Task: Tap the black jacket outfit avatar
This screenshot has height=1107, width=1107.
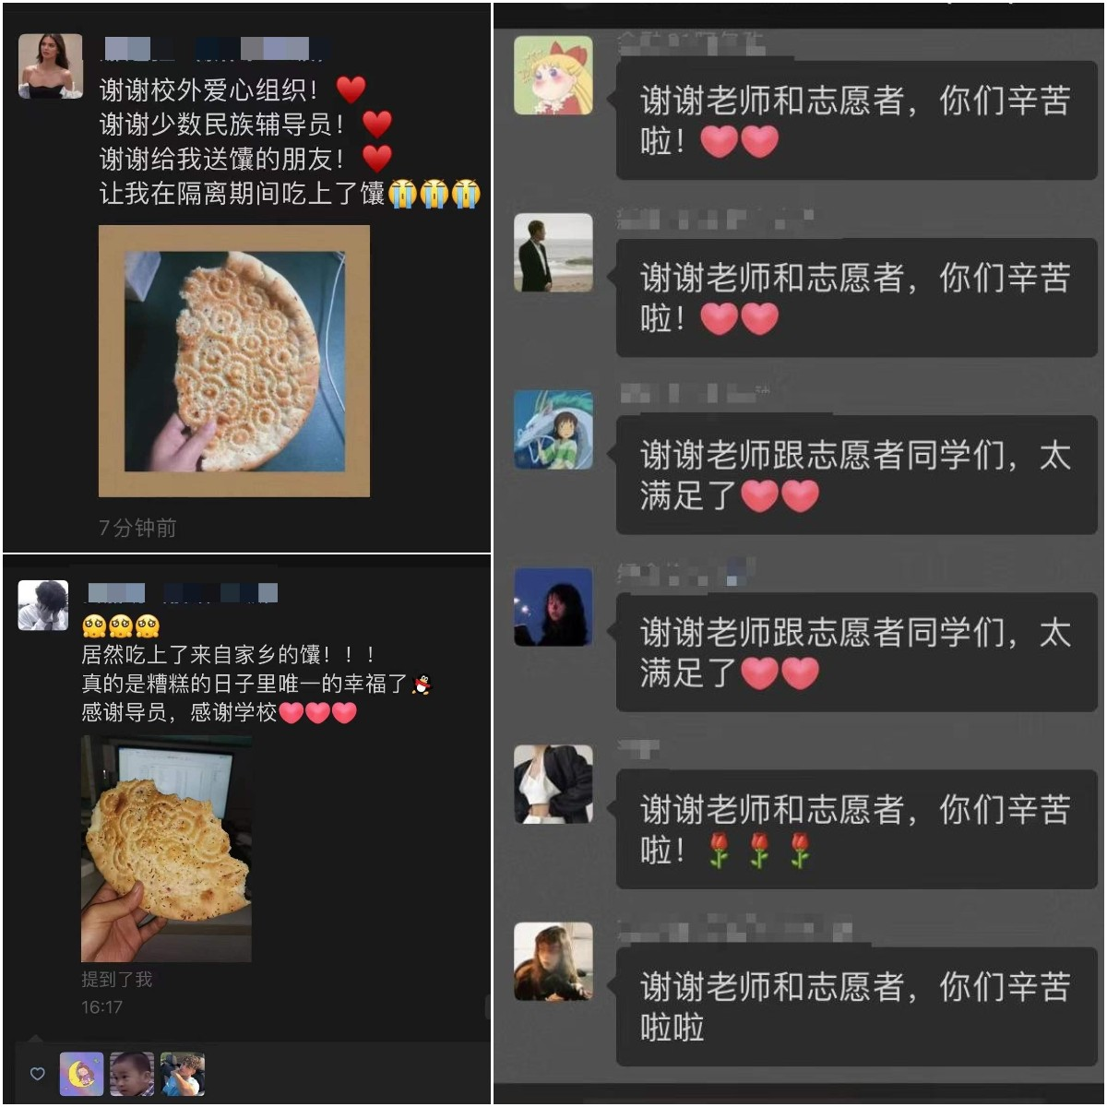Action: (x=553, y=784)
